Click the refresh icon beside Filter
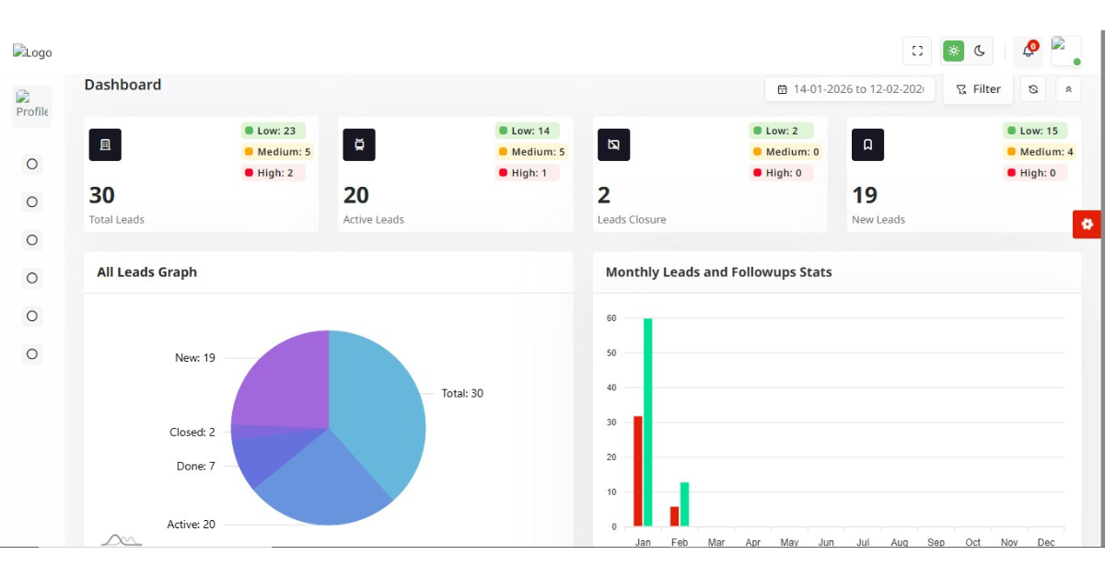Screen dimensions: 1105x578 point(1033,89)
